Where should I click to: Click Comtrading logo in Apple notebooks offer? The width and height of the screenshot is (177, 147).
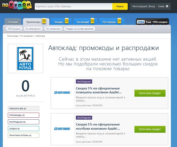(62, 129)
